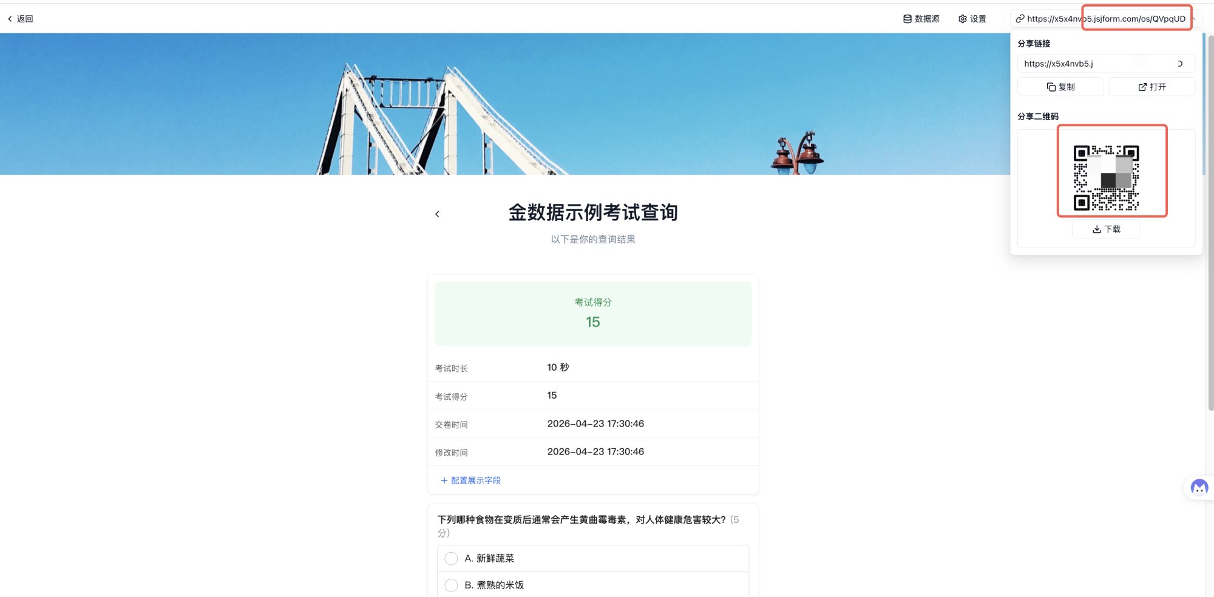
Task: Click the header banner image
Action: point(486,103)
